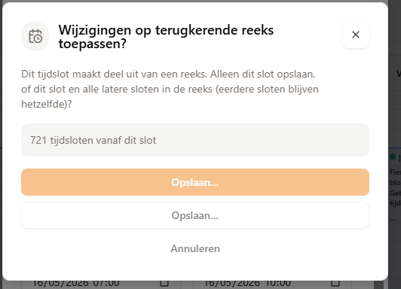
Task: Click the 721 tijdsloten vanaf dit slot box
Action: click(195, 140)
